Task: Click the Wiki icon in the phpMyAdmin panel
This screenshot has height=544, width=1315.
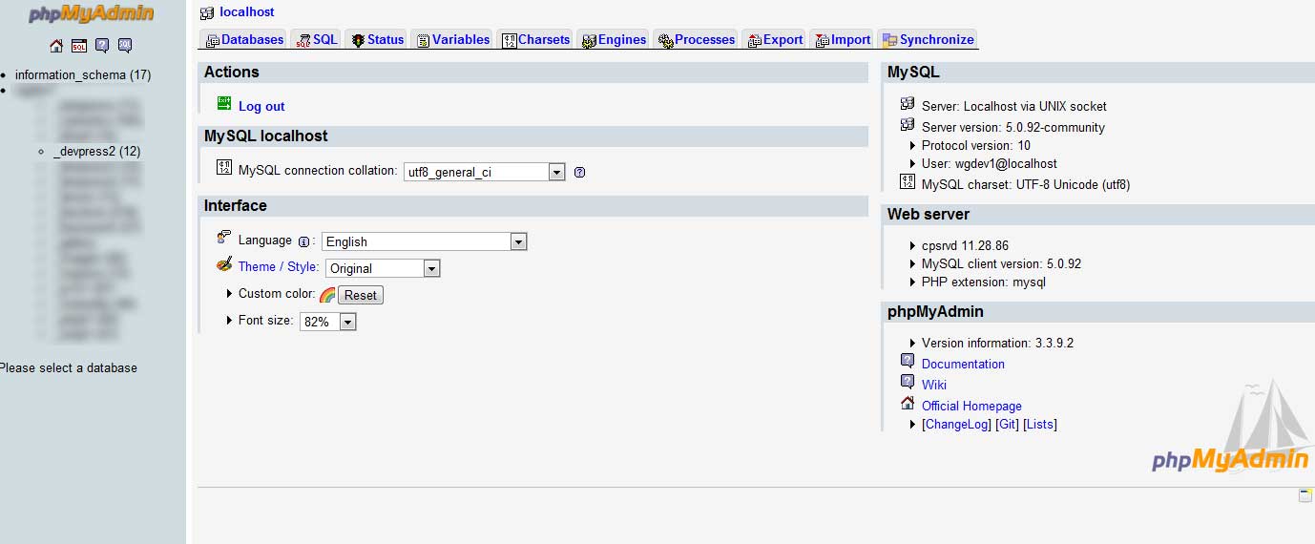Action: point(908,382)
